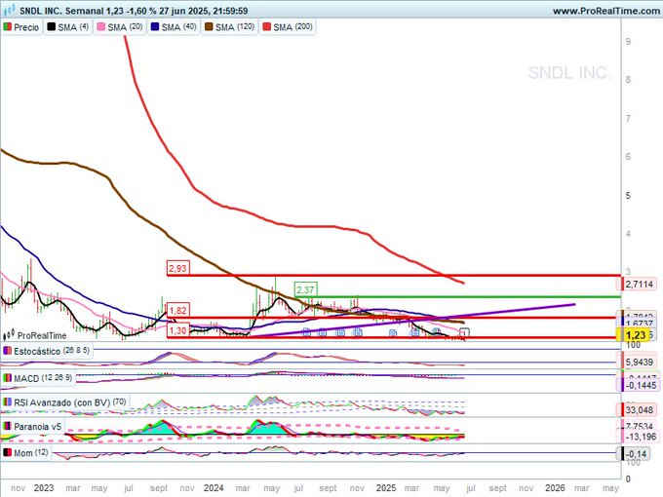Click the pink SMA (20) color square
This screenshot has height=497, width=663.
pos(101,27)
